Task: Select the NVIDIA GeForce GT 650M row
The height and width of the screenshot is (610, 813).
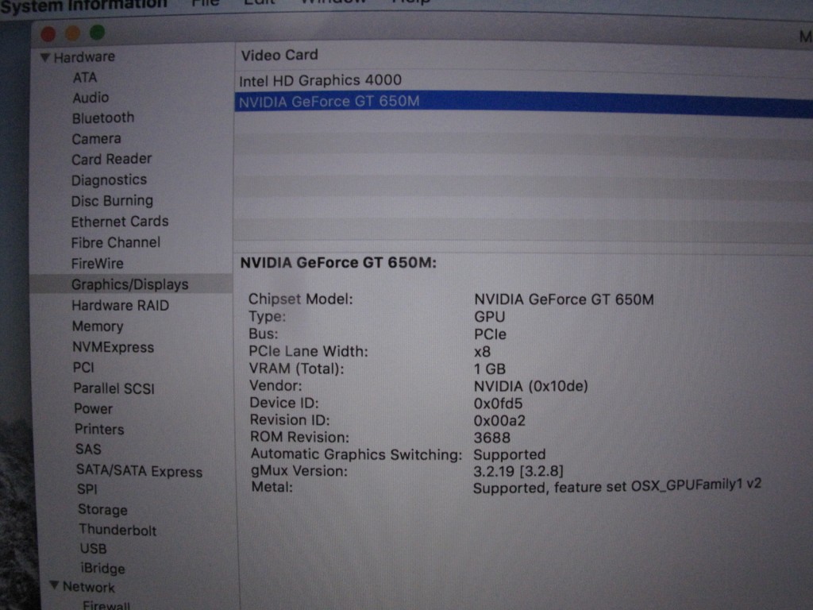Action: (x=524, y=102)
